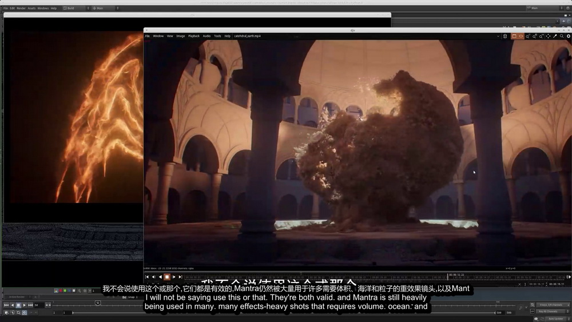Click frame 50 marker on Houdini timeline

(98, 303)
